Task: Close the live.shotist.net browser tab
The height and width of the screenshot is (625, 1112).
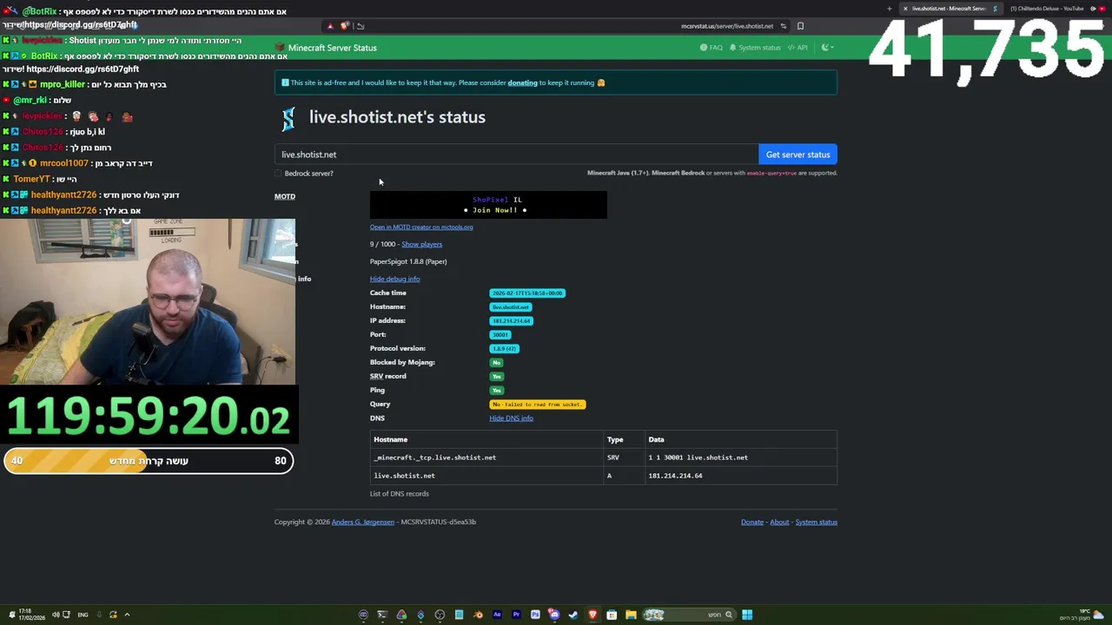Action: 905,9
